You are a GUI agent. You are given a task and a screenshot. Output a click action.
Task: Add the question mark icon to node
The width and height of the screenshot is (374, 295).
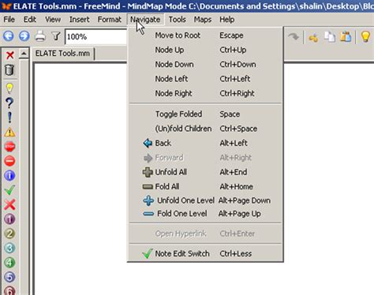(9, 103)
